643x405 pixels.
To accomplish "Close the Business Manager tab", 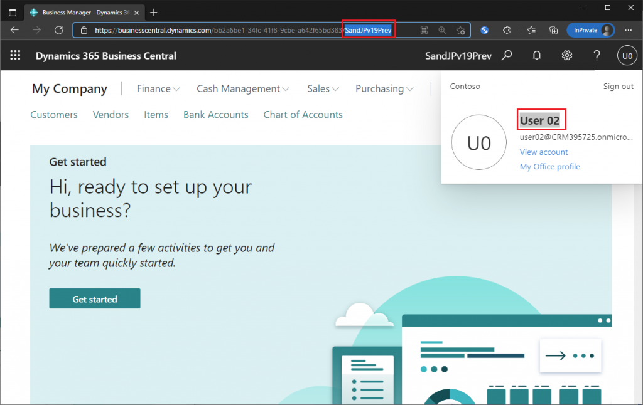I will 136,13.
